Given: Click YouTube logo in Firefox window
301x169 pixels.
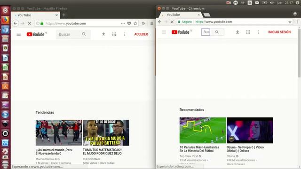Looking at the screenshot, I should pos(36,34).
